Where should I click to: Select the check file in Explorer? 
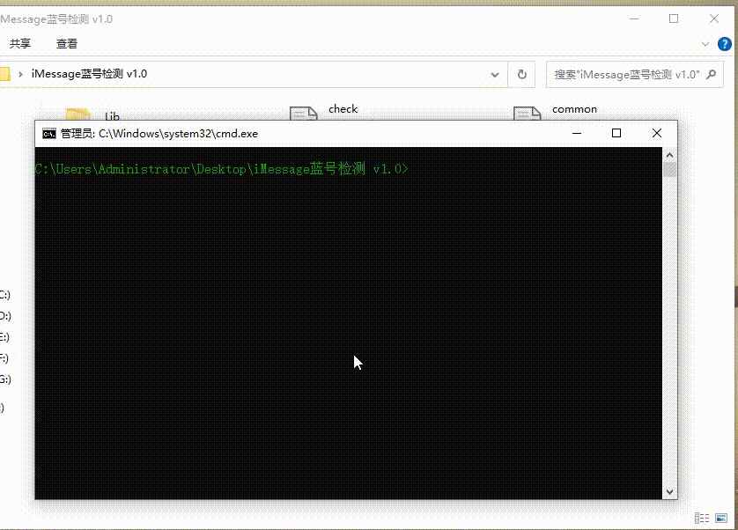343,109
